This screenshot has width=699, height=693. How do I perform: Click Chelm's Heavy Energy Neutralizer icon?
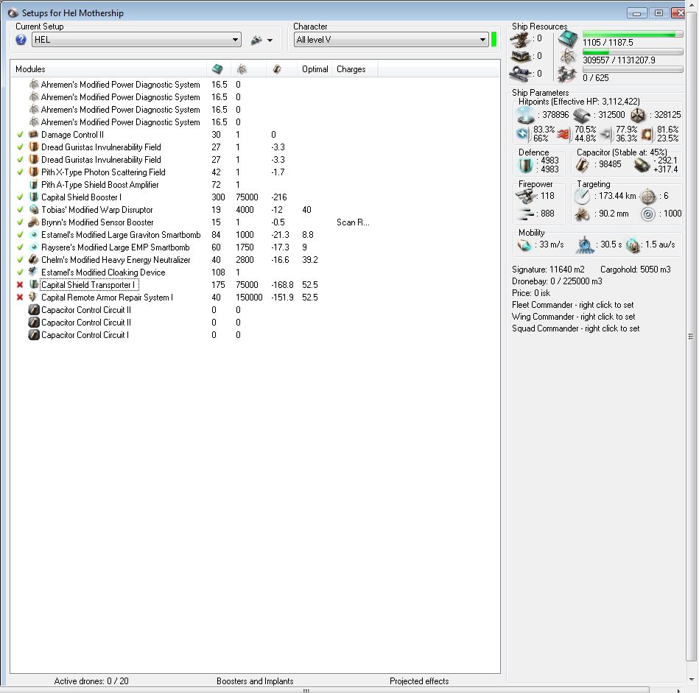pos(33,259)
